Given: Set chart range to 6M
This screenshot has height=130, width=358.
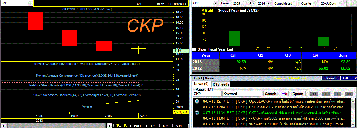Looking at the screenshot, I should coord(166,126).
